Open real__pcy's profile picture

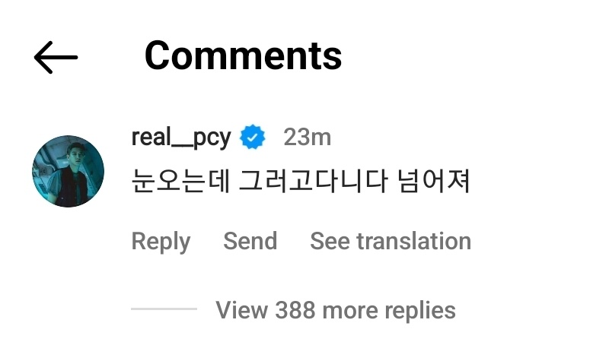click(x=68, y=171)
